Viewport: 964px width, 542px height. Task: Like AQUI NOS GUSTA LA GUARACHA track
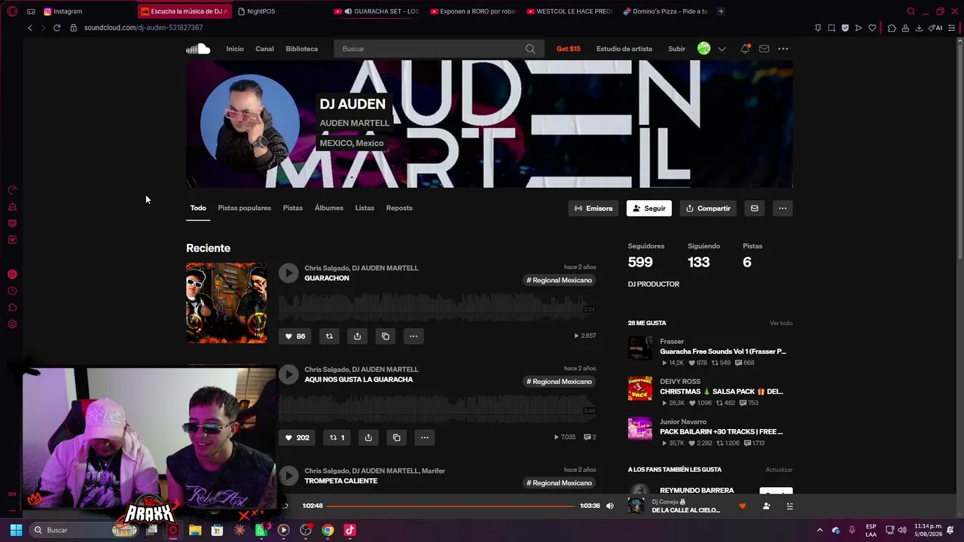coord(297,437)
